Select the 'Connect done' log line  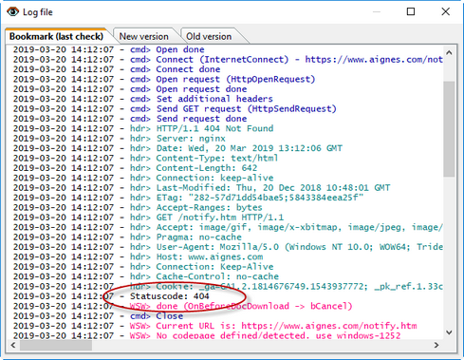click(x=117, y=69)
